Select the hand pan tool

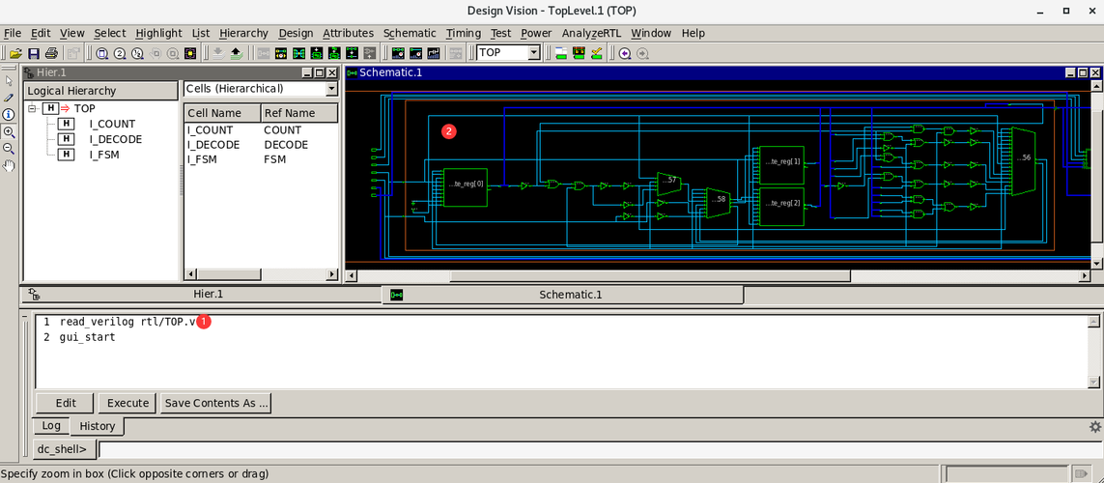(9, 165)
